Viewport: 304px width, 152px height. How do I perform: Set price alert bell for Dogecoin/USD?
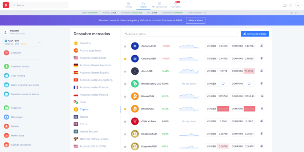click(262, 146)
